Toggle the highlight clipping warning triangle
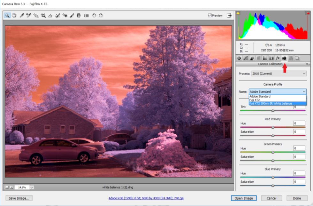This screenshot has width=313, height=206. pos(308,13)
